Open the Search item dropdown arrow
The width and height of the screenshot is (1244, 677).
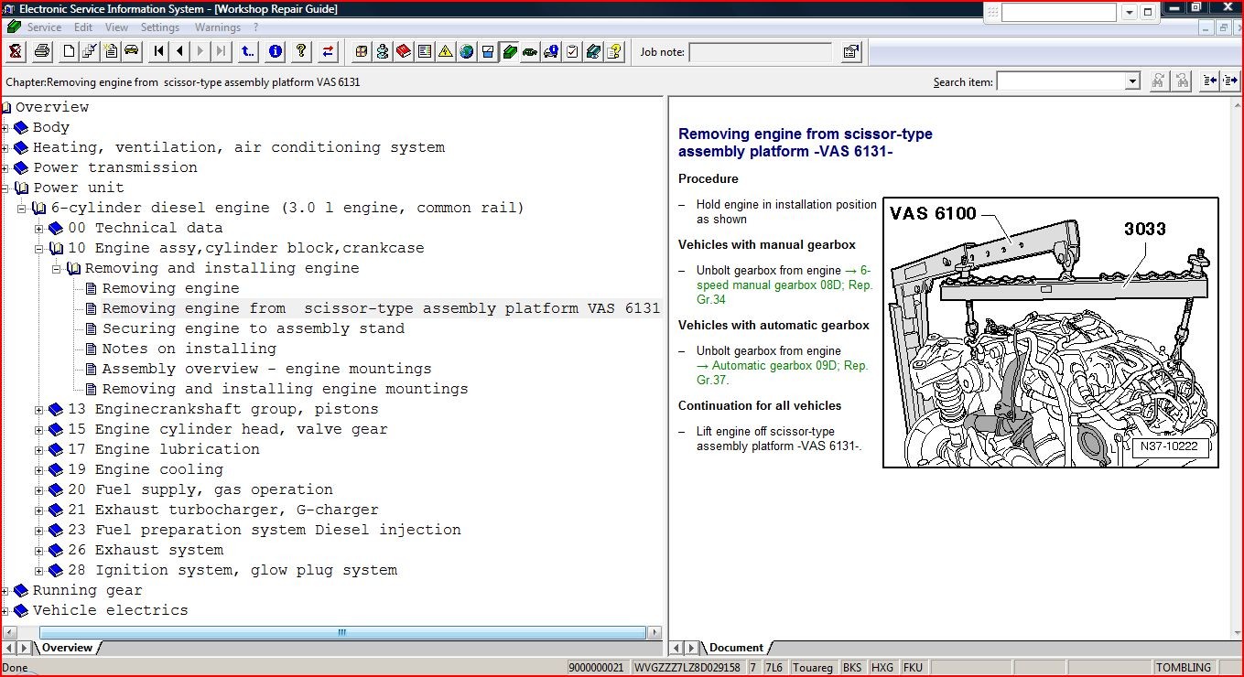coord(1132,81)
